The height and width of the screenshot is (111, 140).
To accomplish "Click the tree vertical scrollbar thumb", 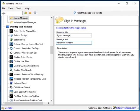I will (52, 50).
